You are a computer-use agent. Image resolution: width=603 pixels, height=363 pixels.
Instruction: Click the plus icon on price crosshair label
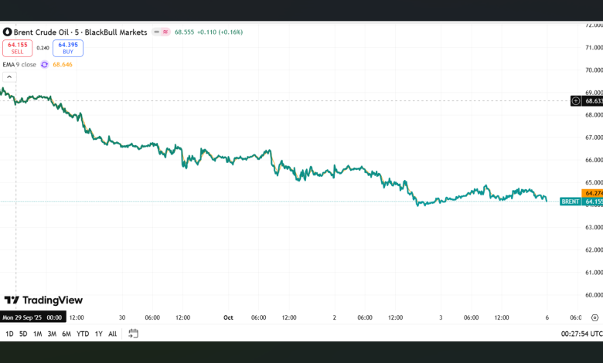coord(576,101)
